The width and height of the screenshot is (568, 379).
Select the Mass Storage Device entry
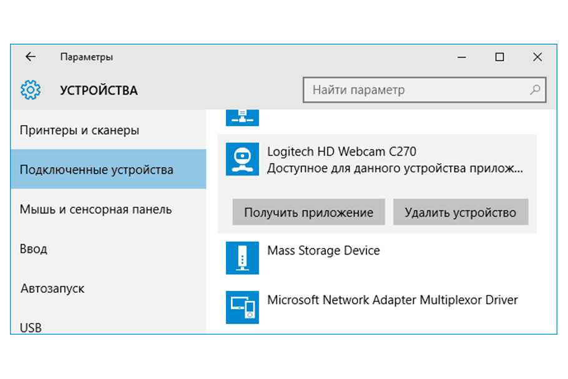[x=323, y=251]
